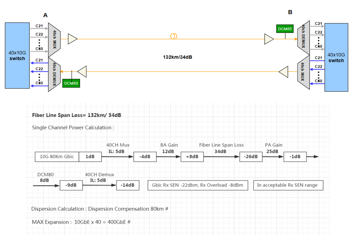Select the 40ch DEMUX at site A
This screenshot has width=357, height=238.
pos(54,74)
